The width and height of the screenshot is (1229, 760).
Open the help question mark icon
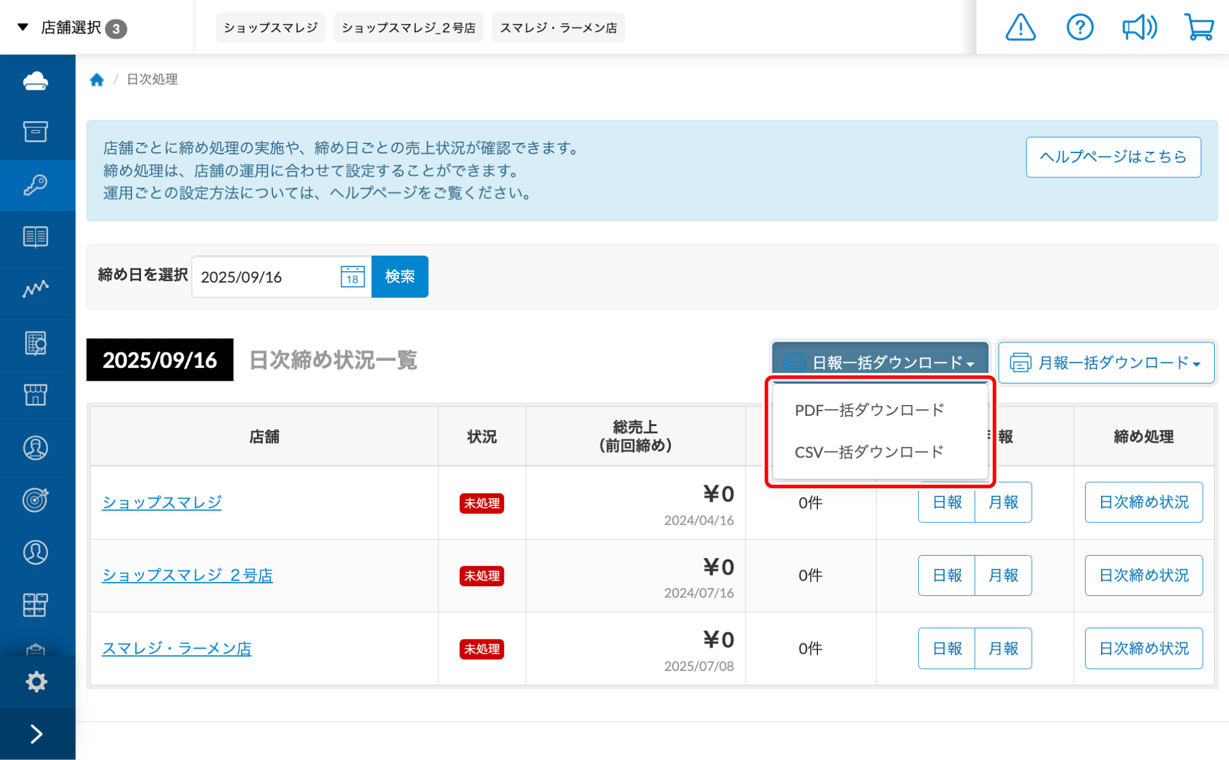(x=1080, y=27)
